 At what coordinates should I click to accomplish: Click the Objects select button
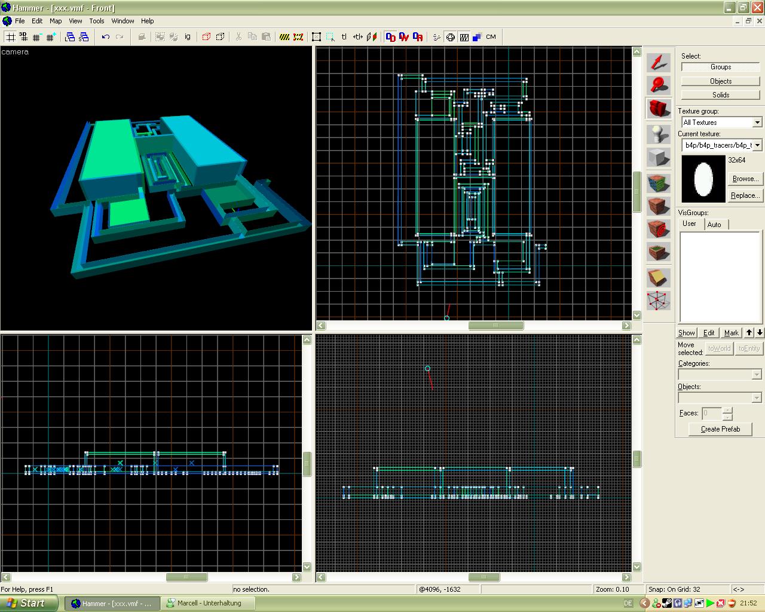721,81
